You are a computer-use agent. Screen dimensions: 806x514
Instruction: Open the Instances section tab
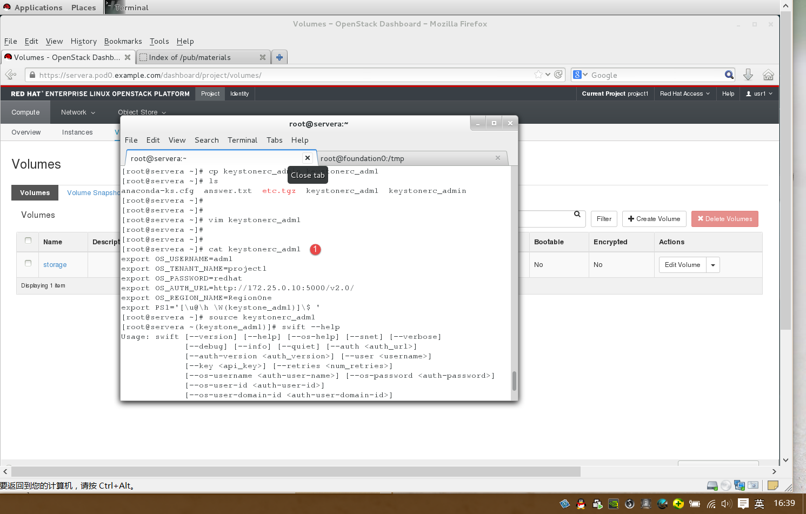[77, 132]
